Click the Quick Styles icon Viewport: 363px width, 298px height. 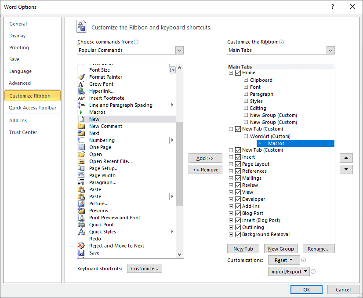point(81,232)
